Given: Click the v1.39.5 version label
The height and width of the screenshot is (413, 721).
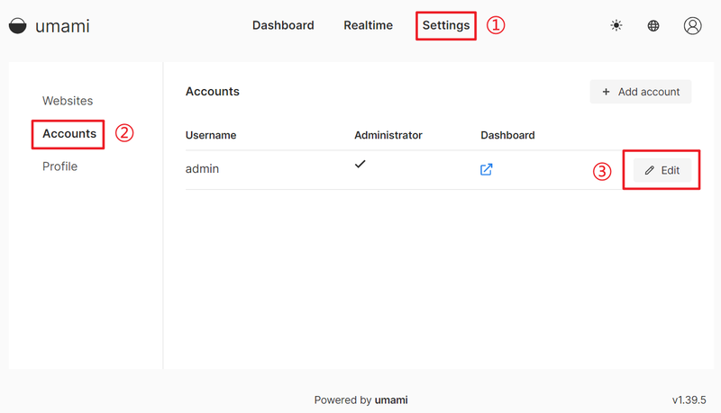Looking at the screenshot, I should (689, 400).
